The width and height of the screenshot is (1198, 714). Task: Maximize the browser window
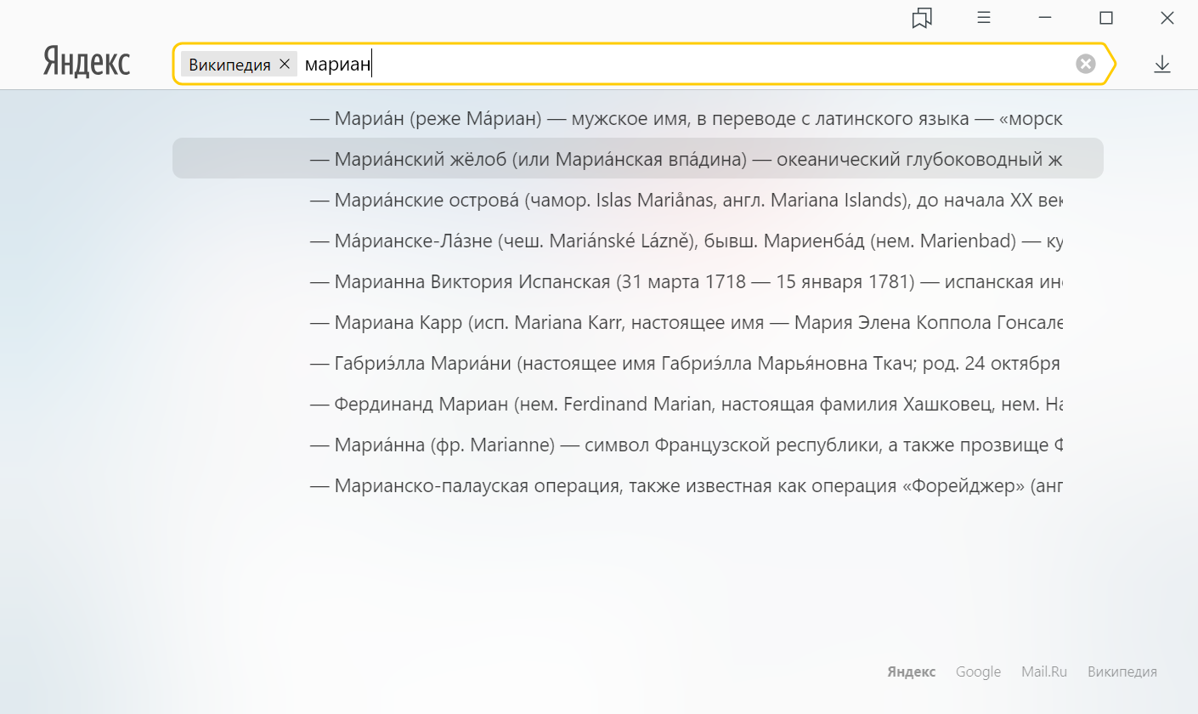pos(1105,18)
